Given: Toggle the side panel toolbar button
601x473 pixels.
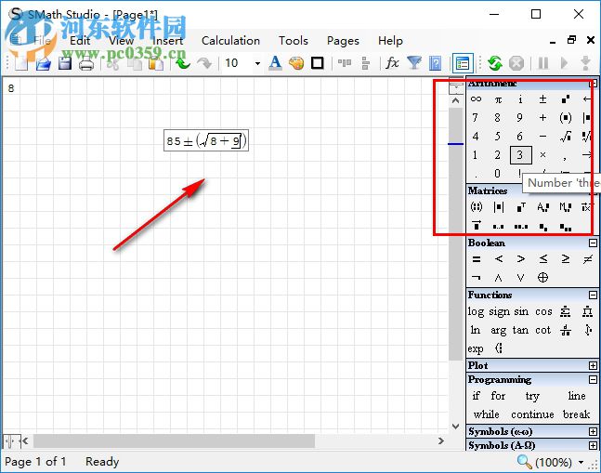Looking at the screenshot, I should pyautogui.click(x=463, y=63).
